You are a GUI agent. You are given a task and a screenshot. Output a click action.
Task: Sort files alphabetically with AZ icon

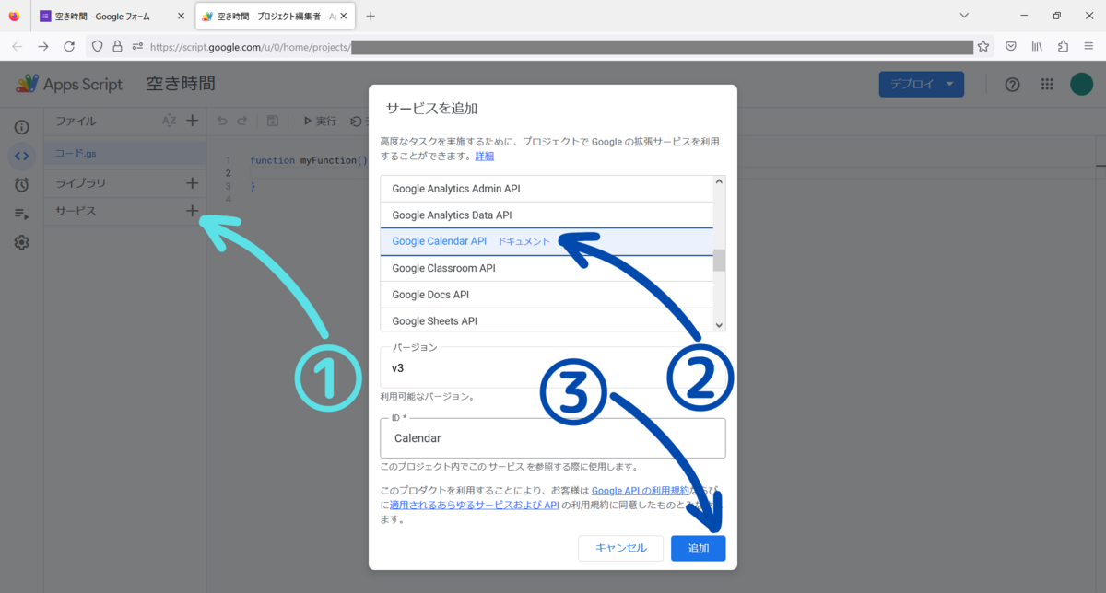pos(169,121)
